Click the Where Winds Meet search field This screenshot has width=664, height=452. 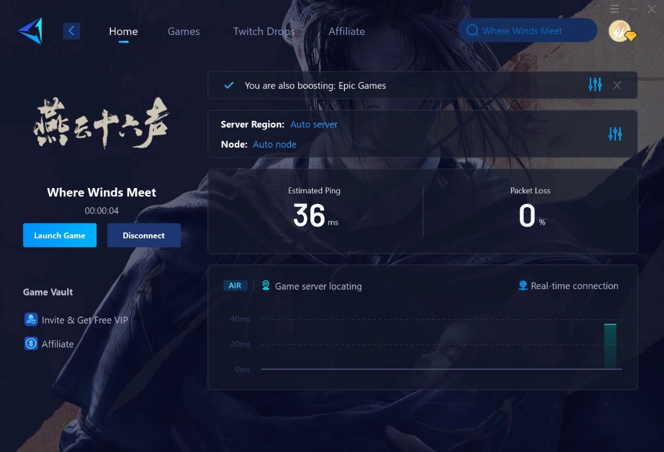[x=527, y=31]
